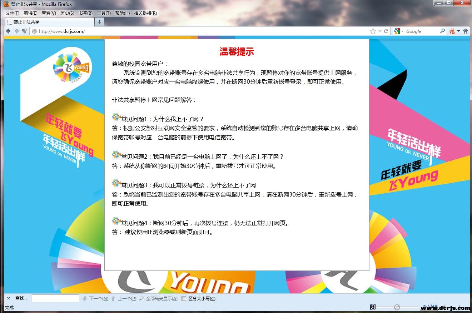This screenshot has width=472, height=313.
Task: Bookmark this page with the star icon
Action: click(373, 31)
